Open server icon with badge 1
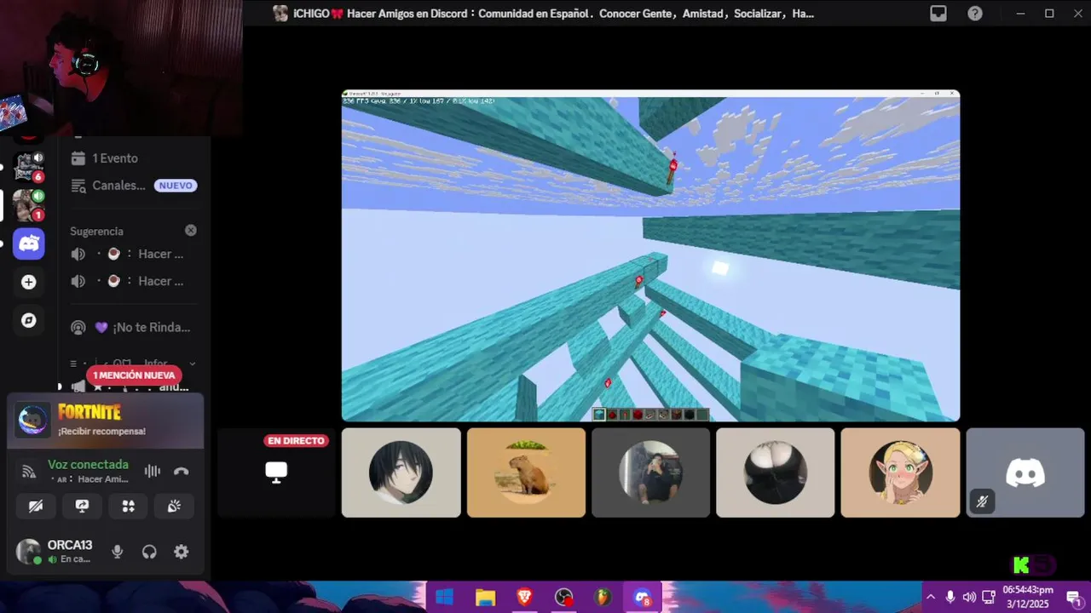 tap(28, 205)
